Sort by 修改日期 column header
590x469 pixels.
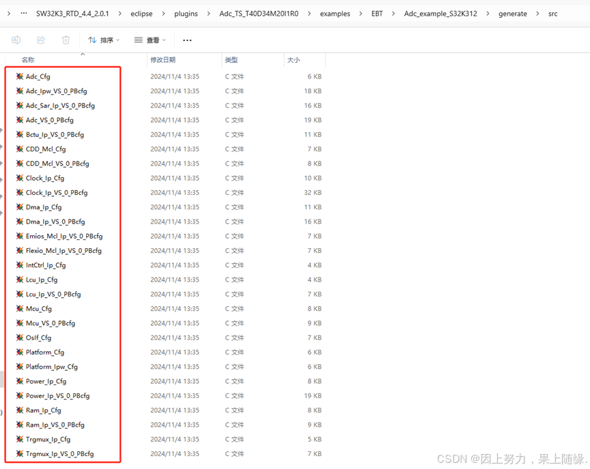(163, 60)
